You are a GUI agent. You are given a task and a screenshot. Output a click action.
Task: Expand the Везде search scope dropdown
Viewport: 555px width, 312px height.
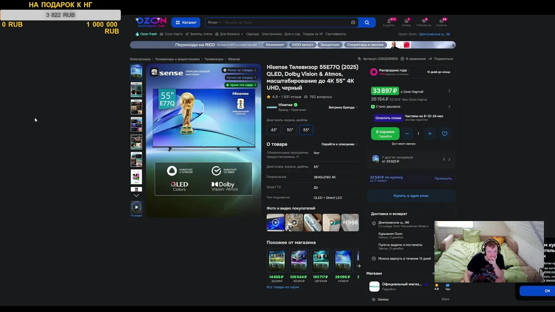pyautogui.click(x=214, y=23)
